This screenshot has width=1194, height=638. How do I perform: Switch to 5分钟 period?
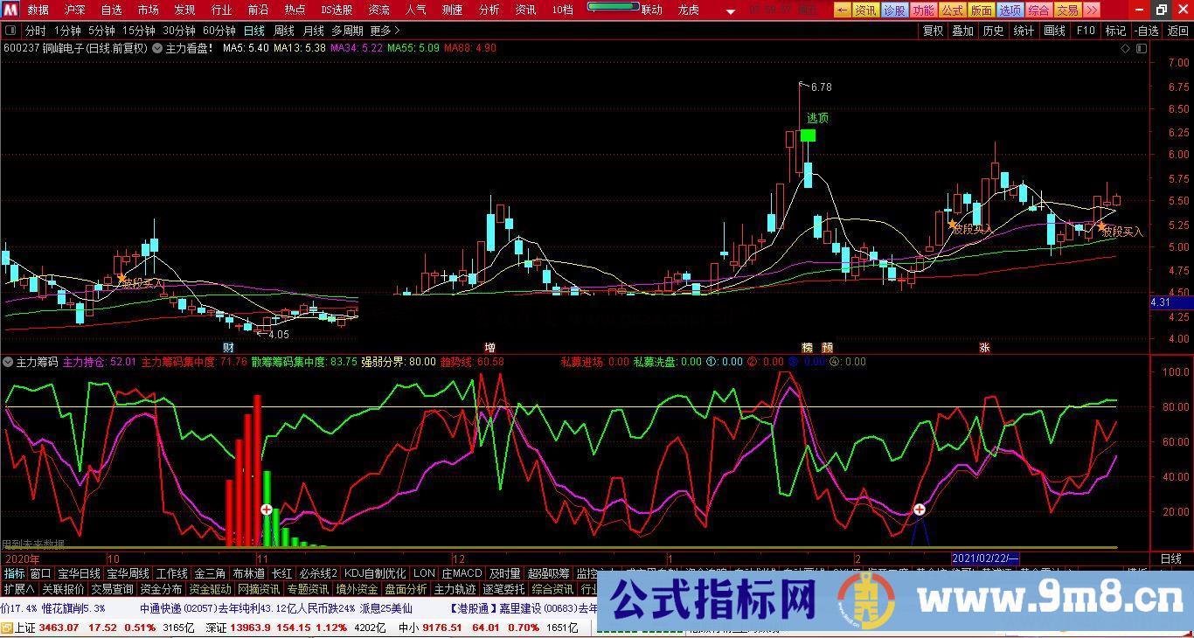click(101, 31)
